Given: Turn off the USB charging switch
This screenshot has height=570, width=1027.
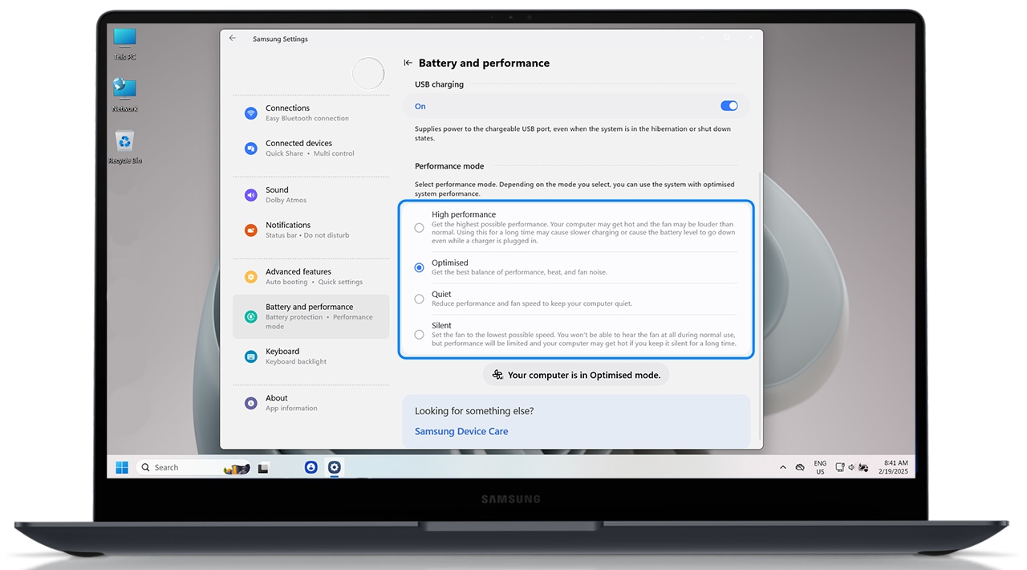Looking at the screenshot, I should (729, 106).
